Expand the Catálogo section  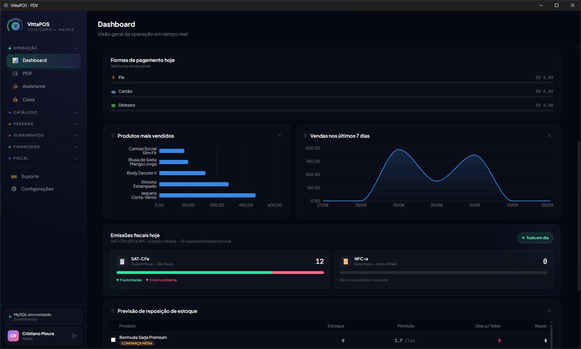pyautogui.click(x=44, y=112)
